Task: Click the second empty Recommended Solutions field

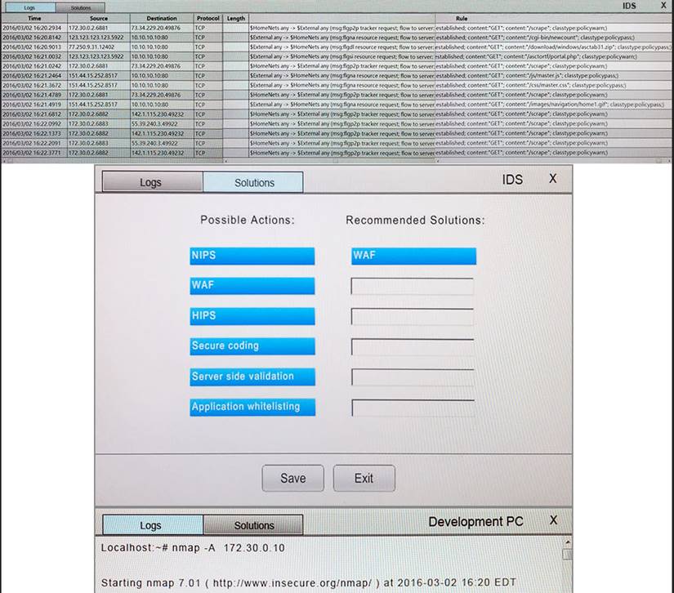Action: [x=411, y=316]
